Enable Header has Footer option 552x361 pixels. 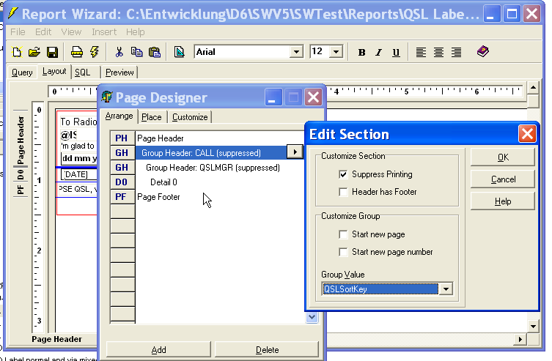[343, 192]
